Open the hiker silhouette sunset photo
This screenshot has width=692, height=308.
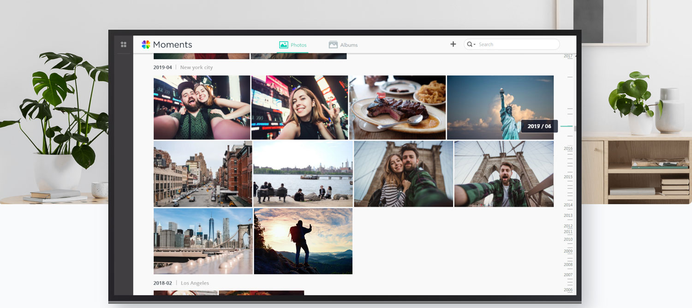pos(303,241)
